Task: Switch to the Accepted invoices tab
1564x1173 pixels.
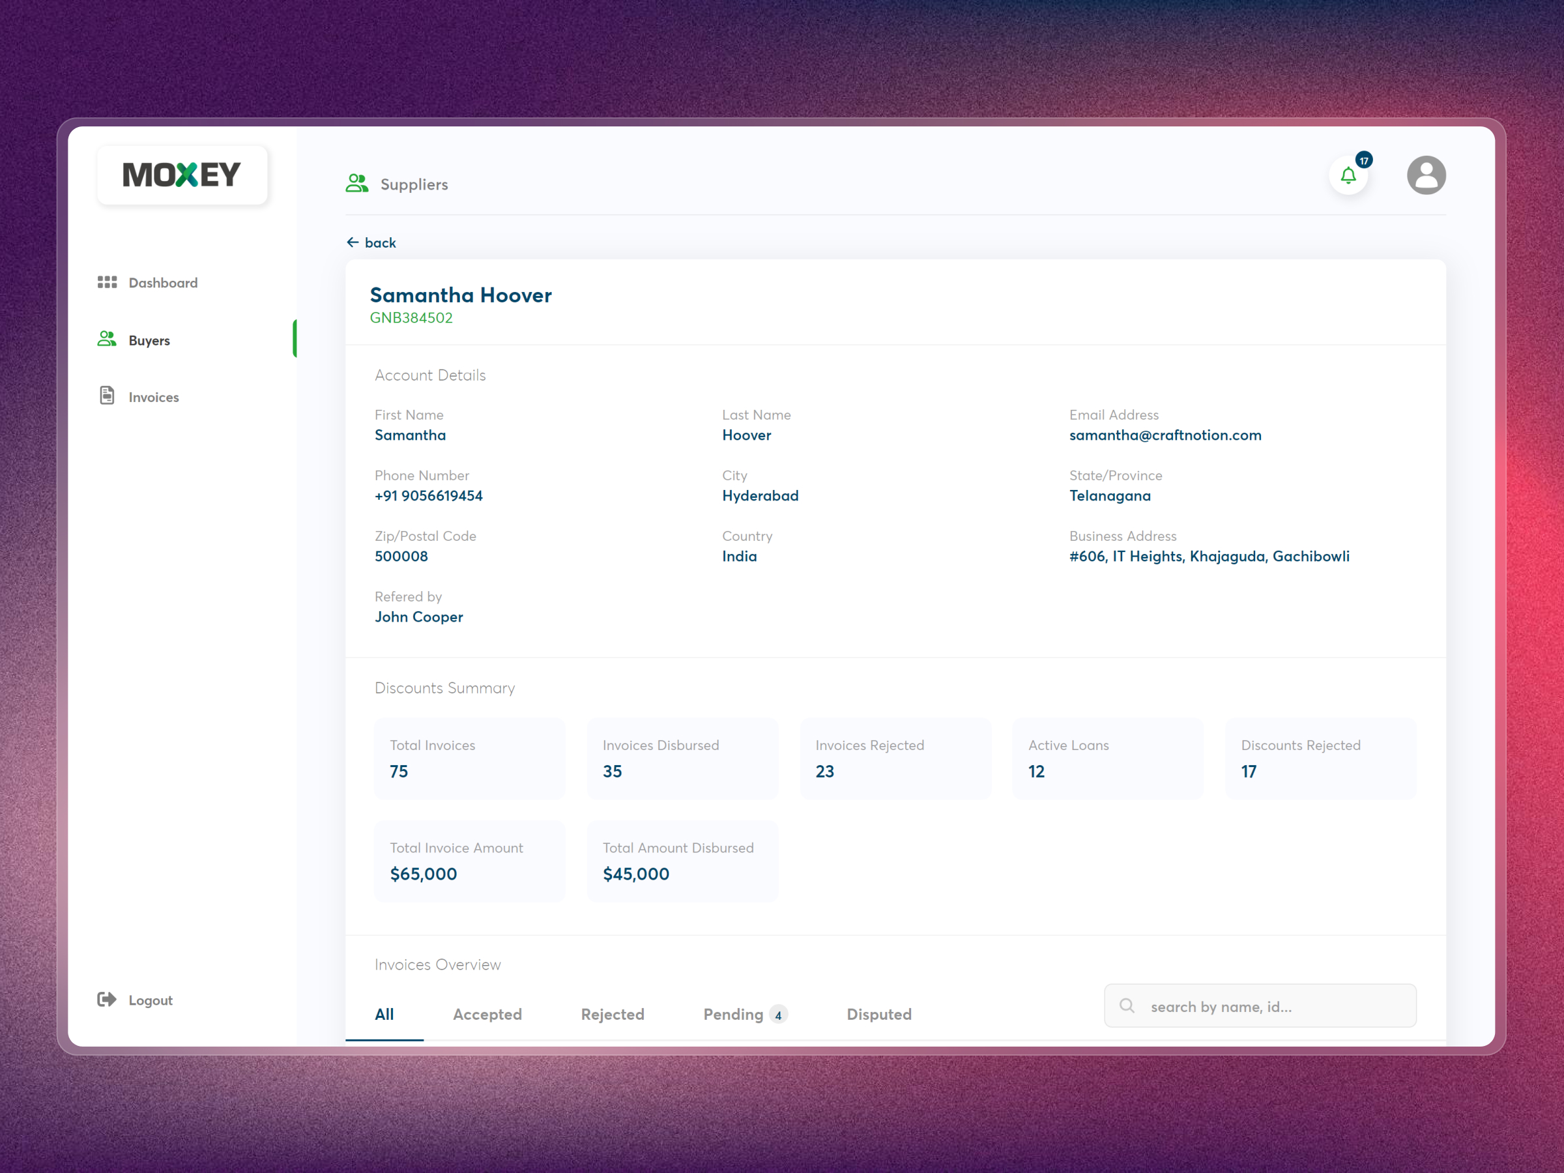Action: click(487, 1014)
